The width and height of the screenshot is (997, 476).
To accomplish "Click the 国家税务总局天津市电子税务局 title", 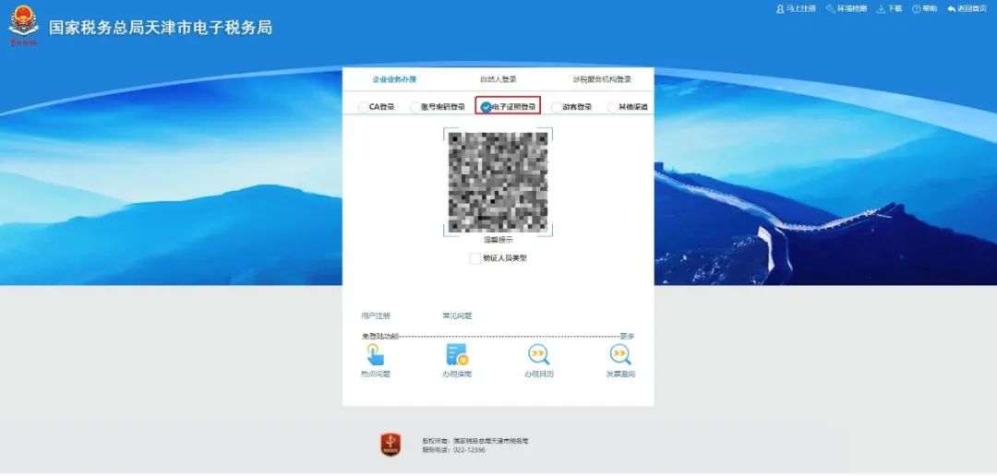I will point(161,28).
